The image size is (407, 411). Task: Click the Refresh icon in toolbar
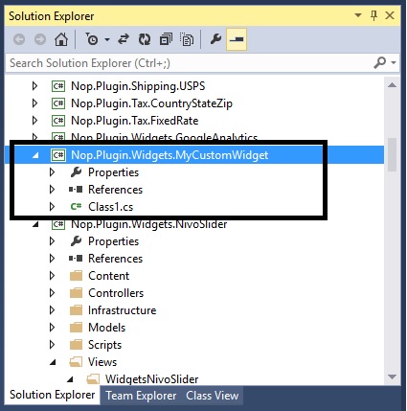coord(145,39)
